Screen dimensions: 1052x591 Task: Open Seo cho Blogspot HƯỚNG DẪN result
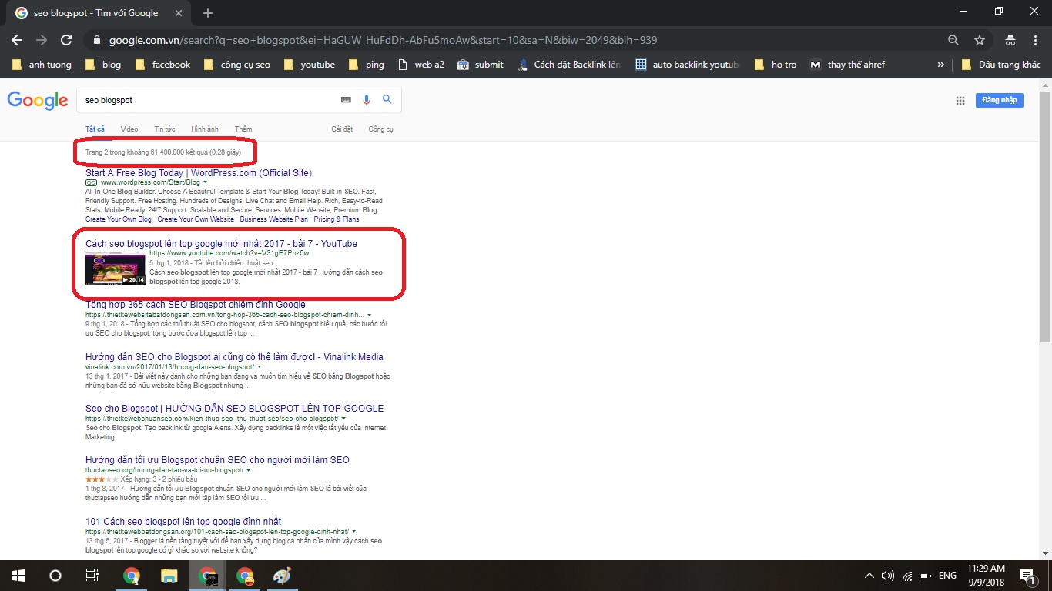point(234,409)
